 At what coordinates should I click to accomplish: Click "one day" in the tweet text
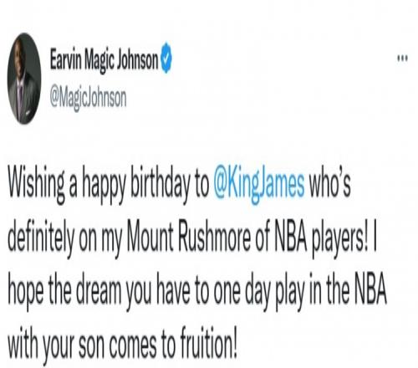pyautogui.click(x=242, y=292)
